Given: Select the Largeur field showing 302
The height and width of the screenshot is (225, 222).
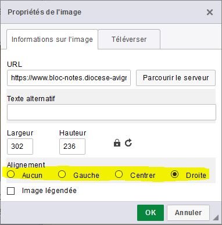Looking at the screenshot, I should point(20,147).
